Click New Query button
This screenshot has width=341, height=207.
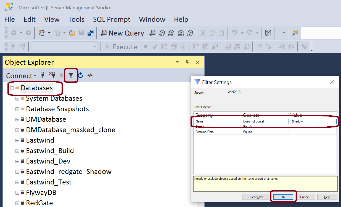click(x=122, y=33)
